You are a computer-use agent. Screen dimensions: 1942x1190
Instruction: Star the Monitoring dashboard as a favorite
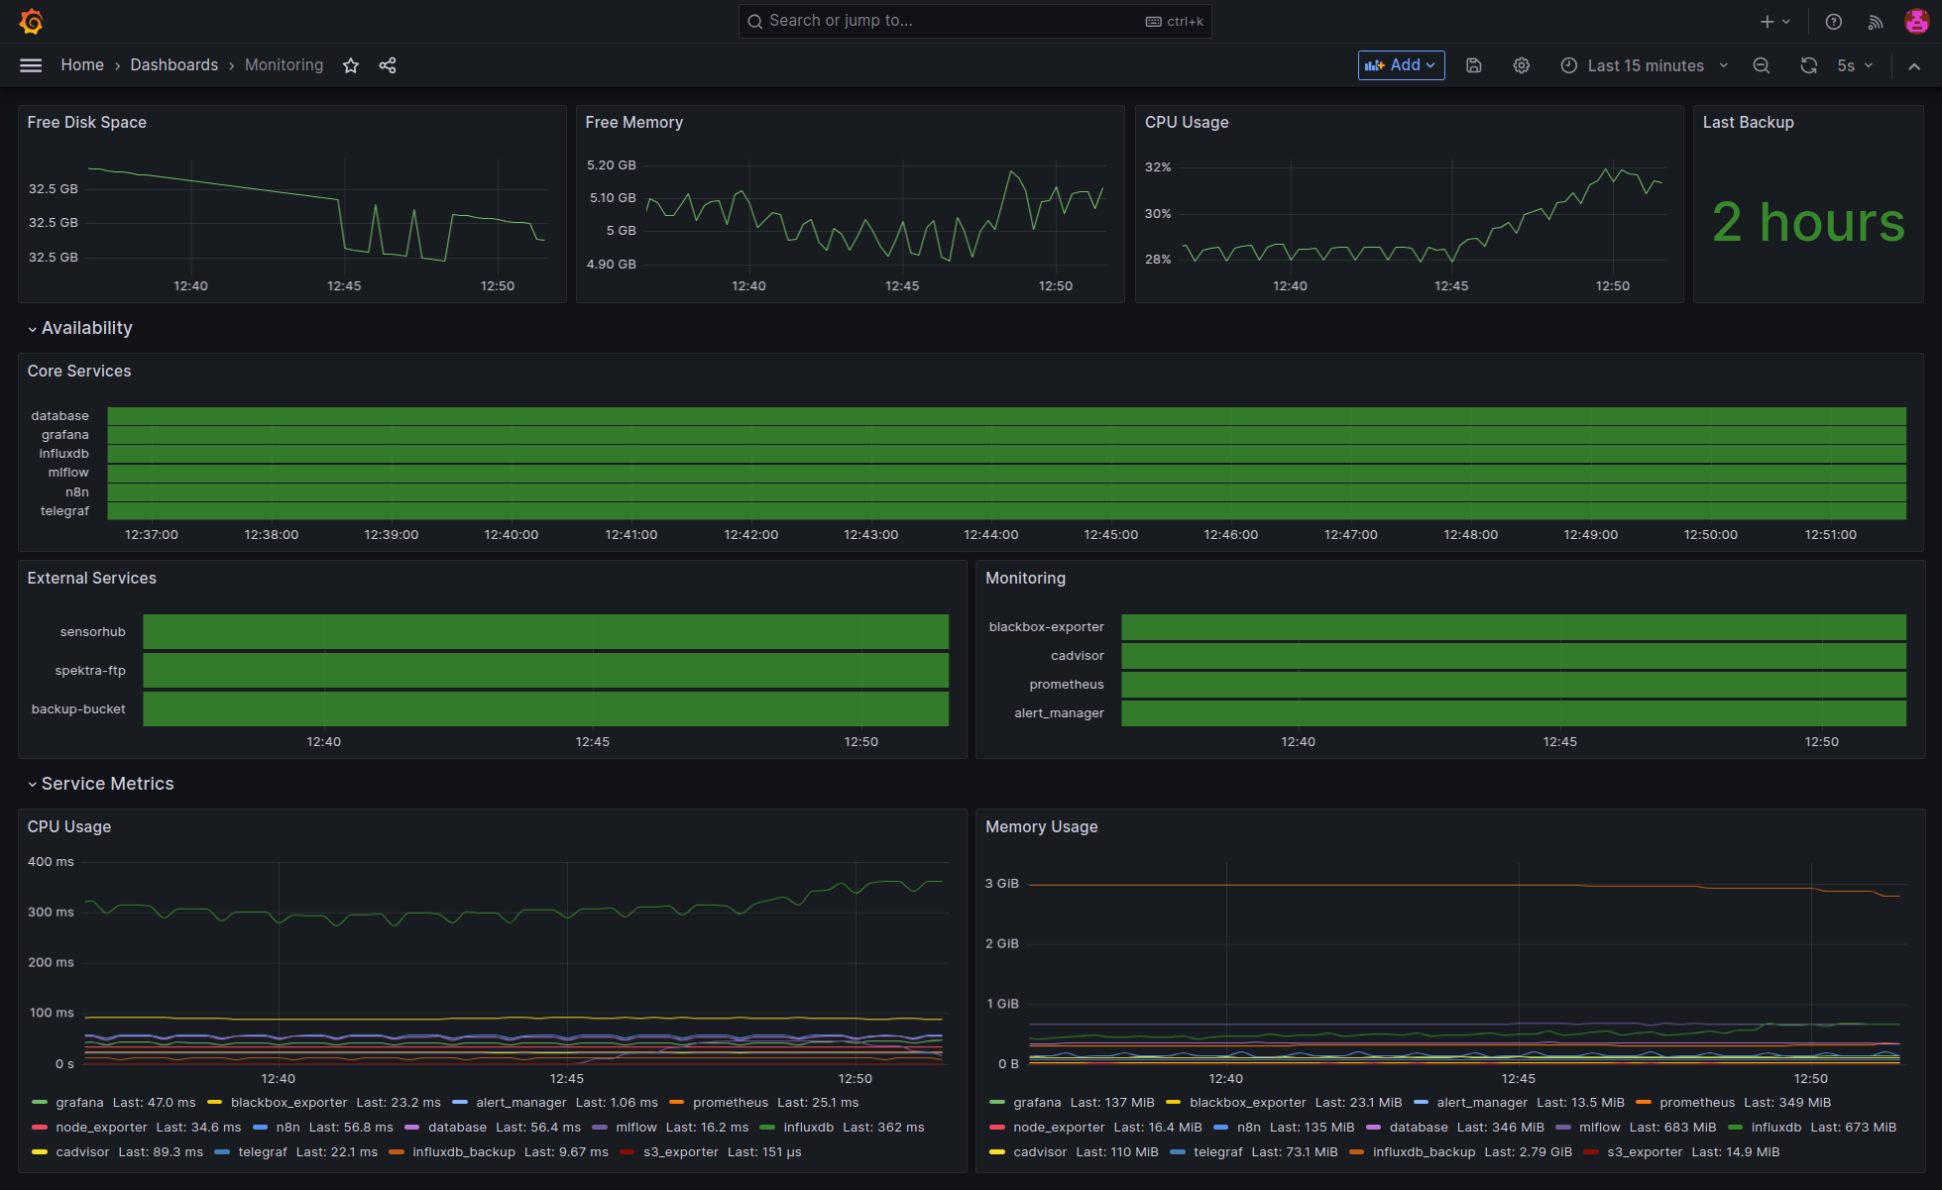350,65
